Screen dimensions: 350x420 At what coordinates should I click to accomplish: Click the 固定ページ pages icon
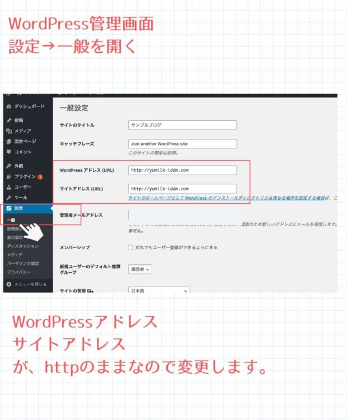(9, 142)
